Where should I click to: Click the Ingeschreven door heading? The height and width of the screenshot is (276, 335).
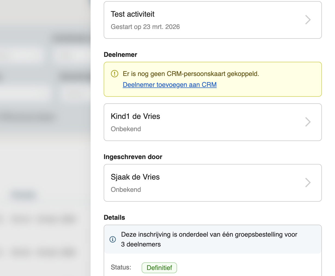[x=133, y=157]
